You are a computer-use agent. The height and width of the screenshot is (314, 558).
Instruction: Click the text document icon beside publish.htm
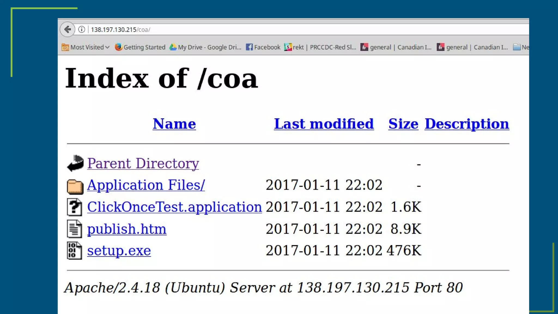[x=74, y=229]
